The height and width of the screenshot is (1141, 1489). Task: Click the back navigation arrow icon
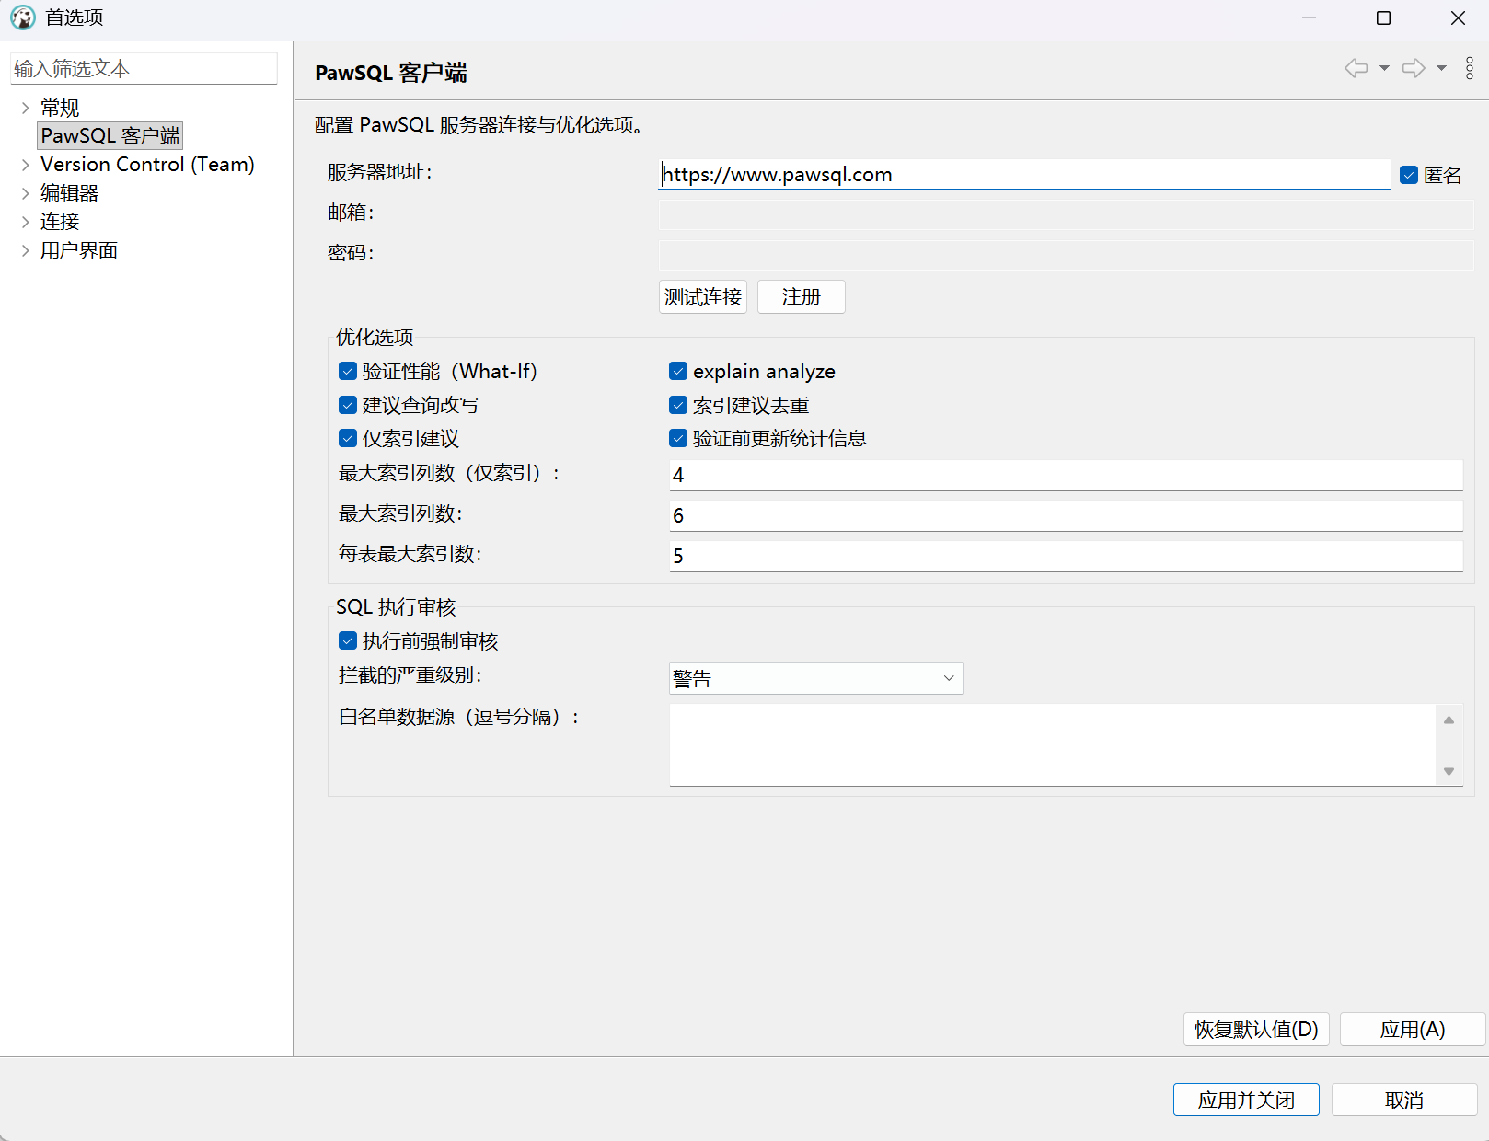pyautogui.click(x=1356, y=68)
